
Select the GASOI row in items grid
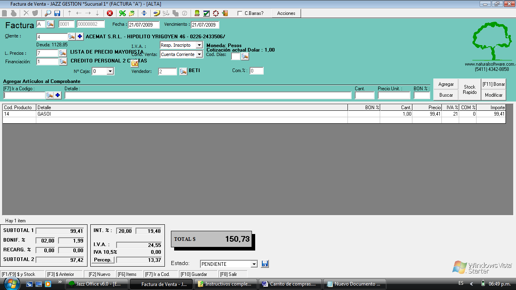click(254, 114)
